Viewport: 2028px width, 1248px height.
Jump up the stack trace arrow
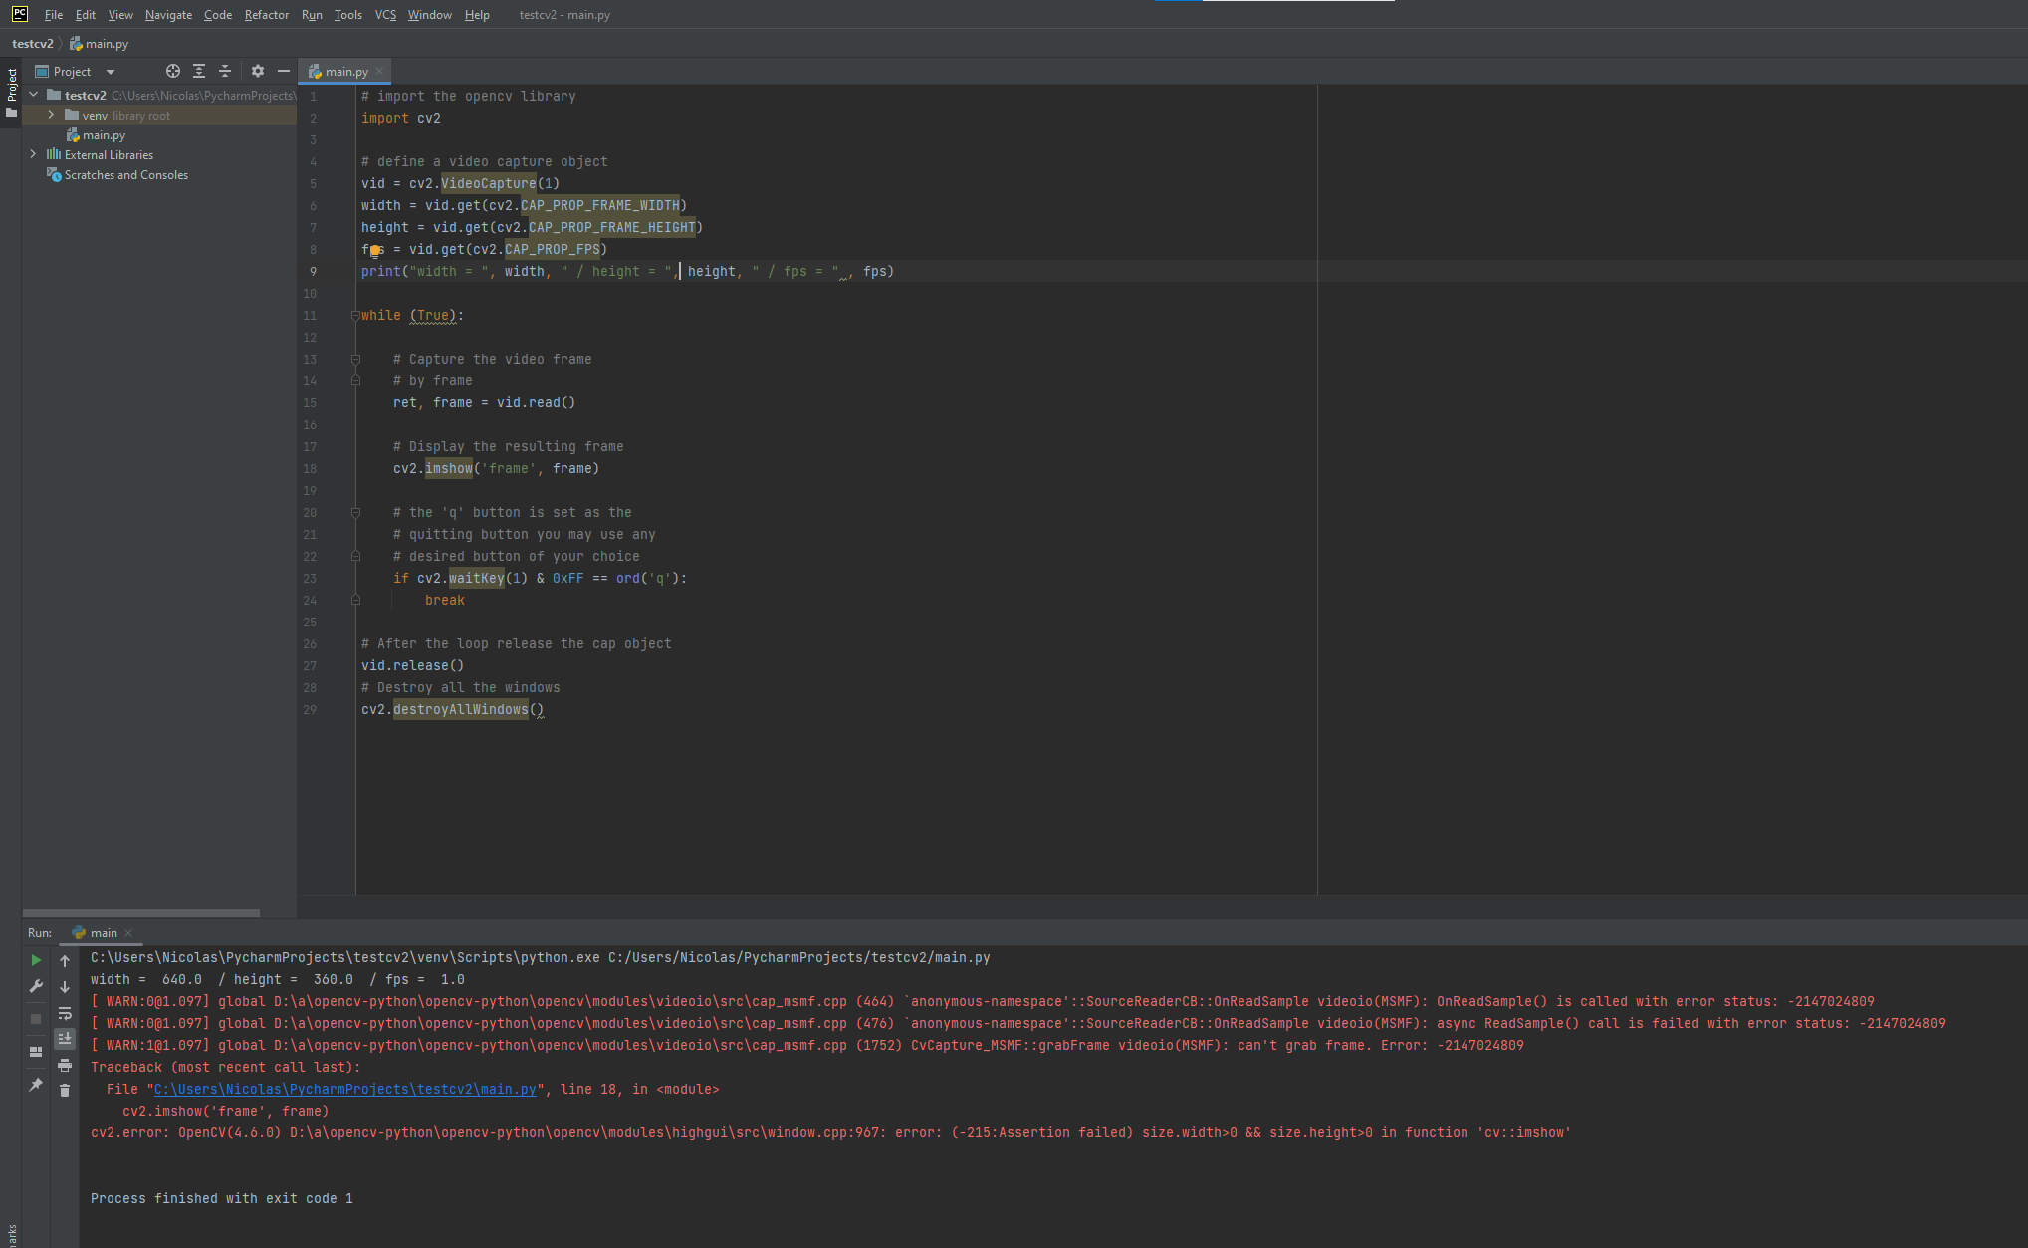[65, 960]
